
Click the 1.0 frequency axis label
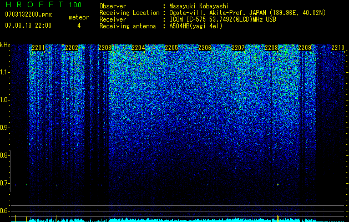click(4, 100)
